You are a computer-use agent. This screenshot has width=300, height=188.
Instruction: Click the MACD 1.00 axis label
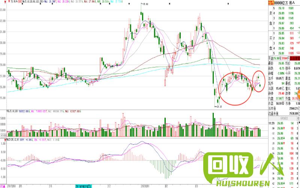pos(3,144)
